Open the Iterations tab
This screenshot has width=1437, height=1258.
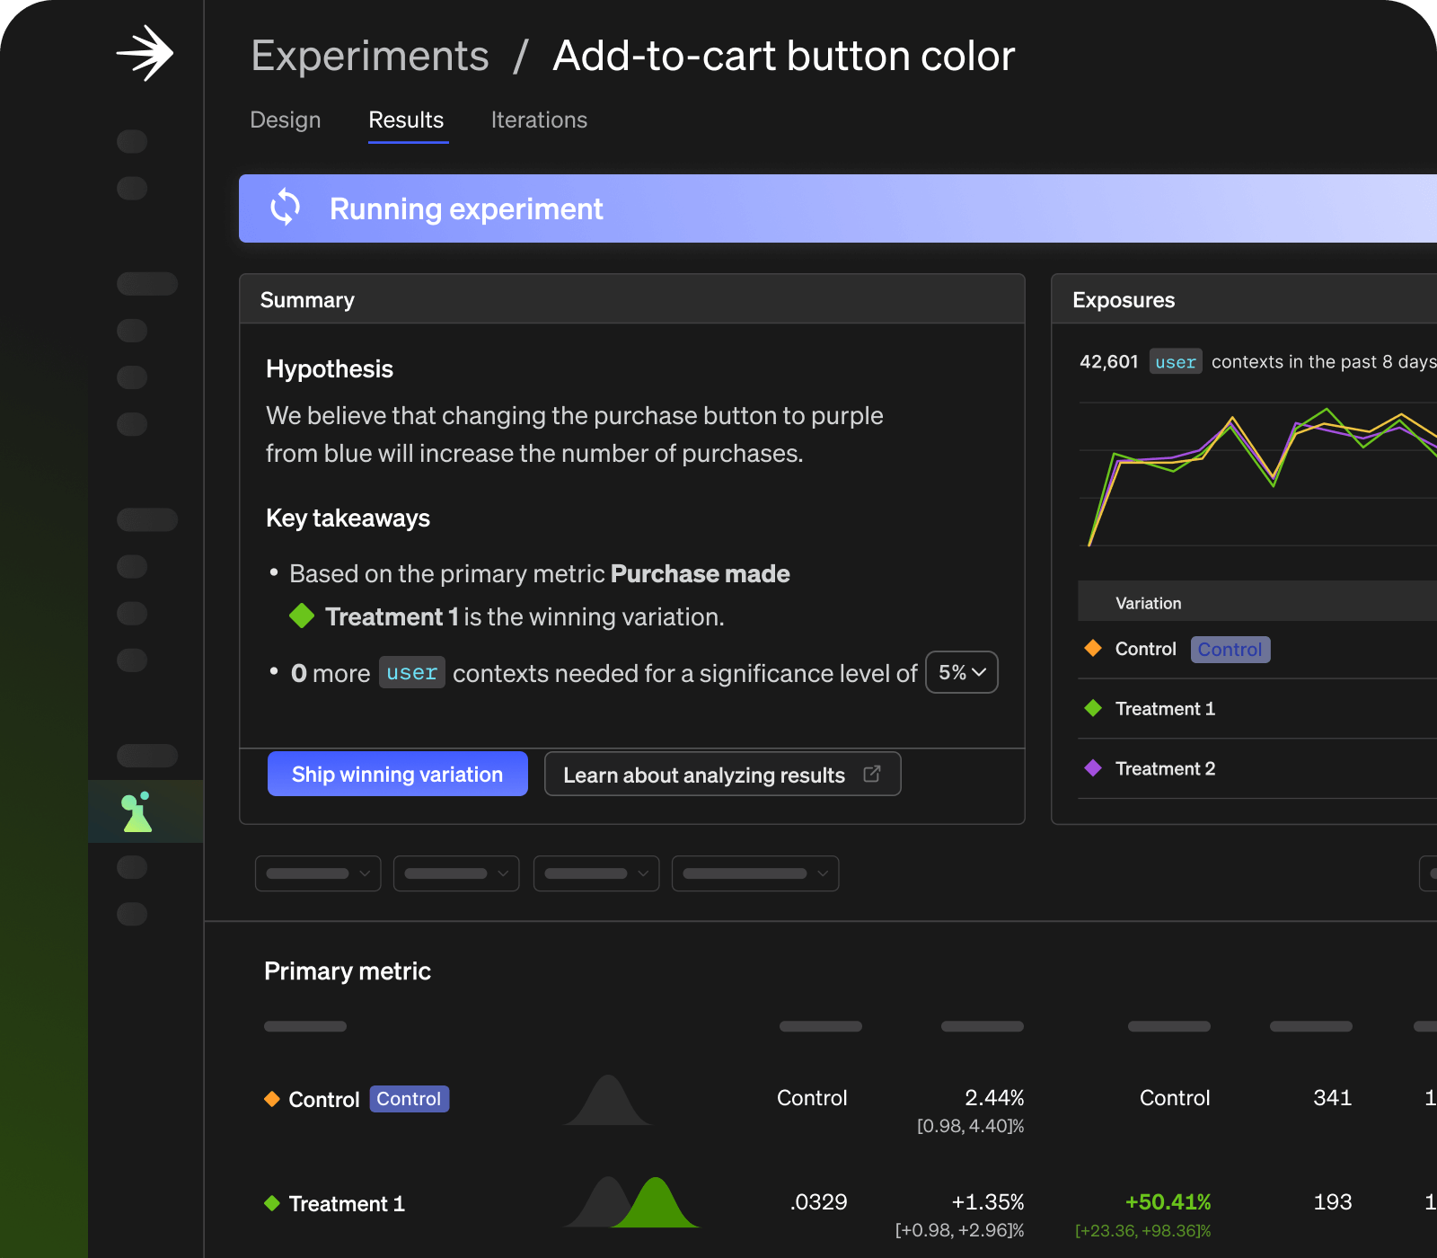[x=539, y=120]
